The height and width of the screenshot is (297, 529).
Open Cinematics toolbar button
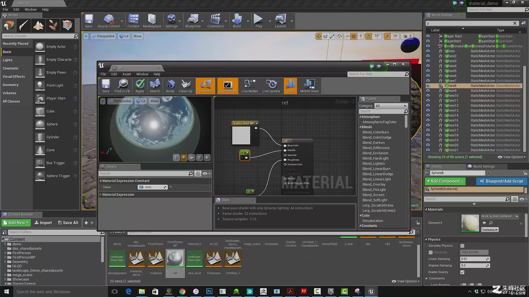coord(215,21)
